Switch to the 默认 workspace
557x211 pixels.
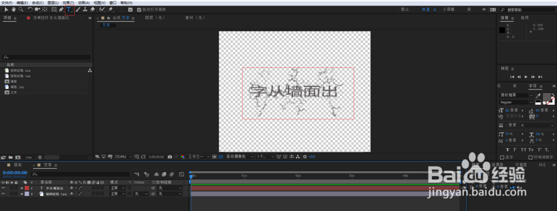(x=404, y=9)
